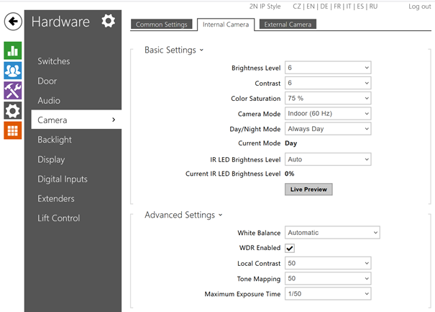The image size is (435, 312).
Task: Open the Brightness Level dropdown
Action: click(328, 68)
